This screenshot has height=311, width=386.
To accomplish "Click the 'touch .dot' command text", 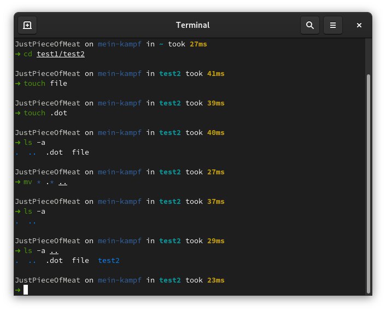I will point(45,113).
